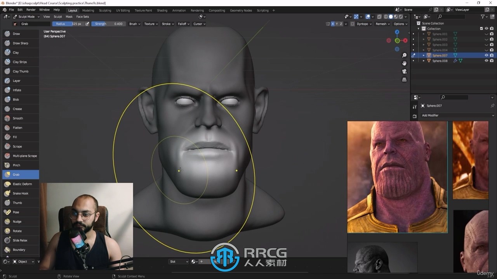
Task: Open the Face Sets menu
Action: point(82,17)
